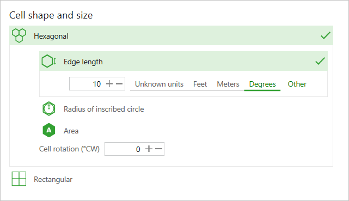Viewport: 349px width, 201px height.
Task: Click the Area hexagon A icon
Action: pyautogui.click(x=49, y=130)
